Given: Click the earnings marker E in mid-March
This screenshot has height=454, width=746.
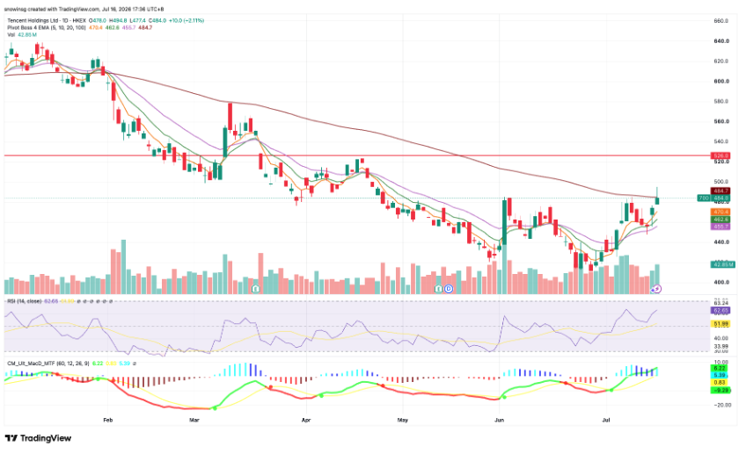Looking at the screenshot, I should 255,289.
